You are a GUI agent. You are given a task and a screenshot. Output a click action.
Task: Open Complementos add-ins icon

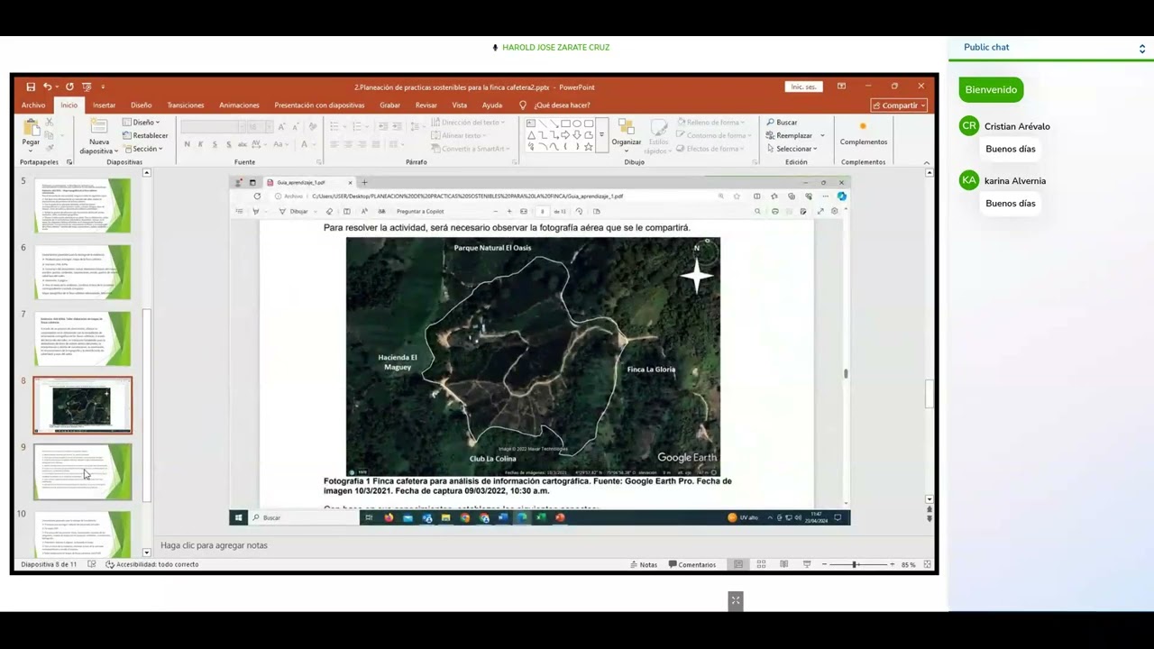(863, 127)
